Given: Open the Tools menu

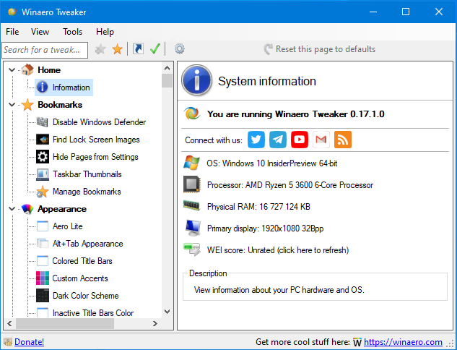Looking at the screenshot, I should coord(73,32).
